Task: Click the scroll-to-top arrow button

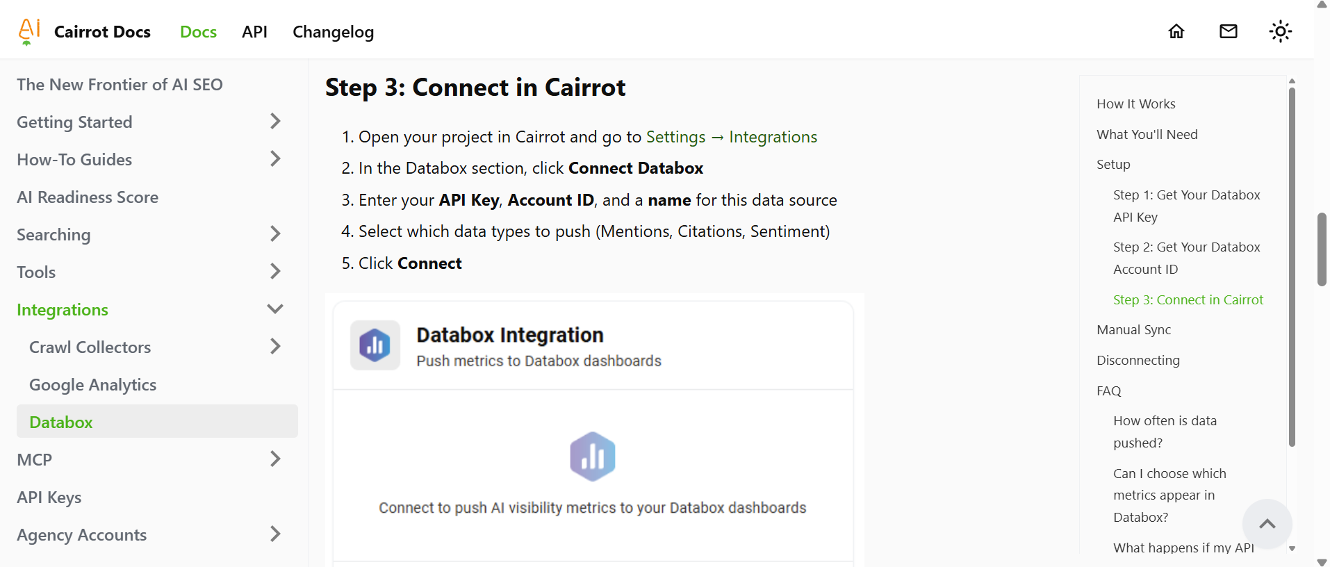Action: [x=1267, y=524]
